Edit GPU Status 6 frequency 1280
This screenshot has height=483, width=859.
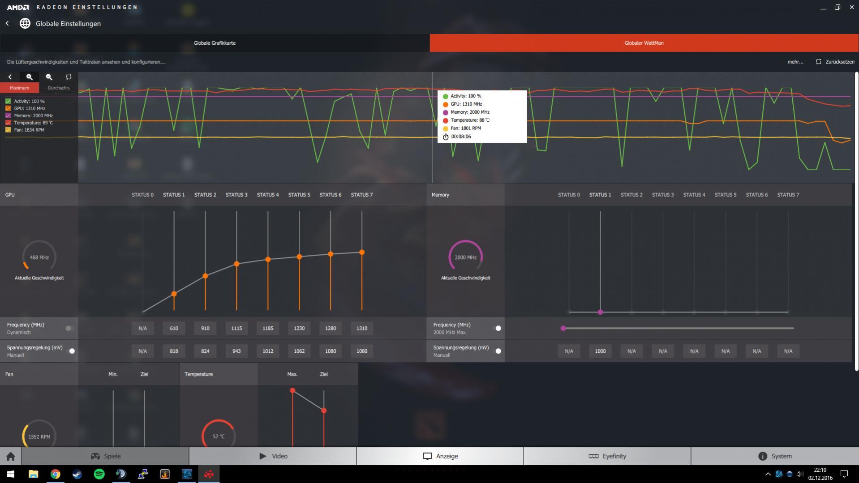pyautogui.click(x=331, y=328)
